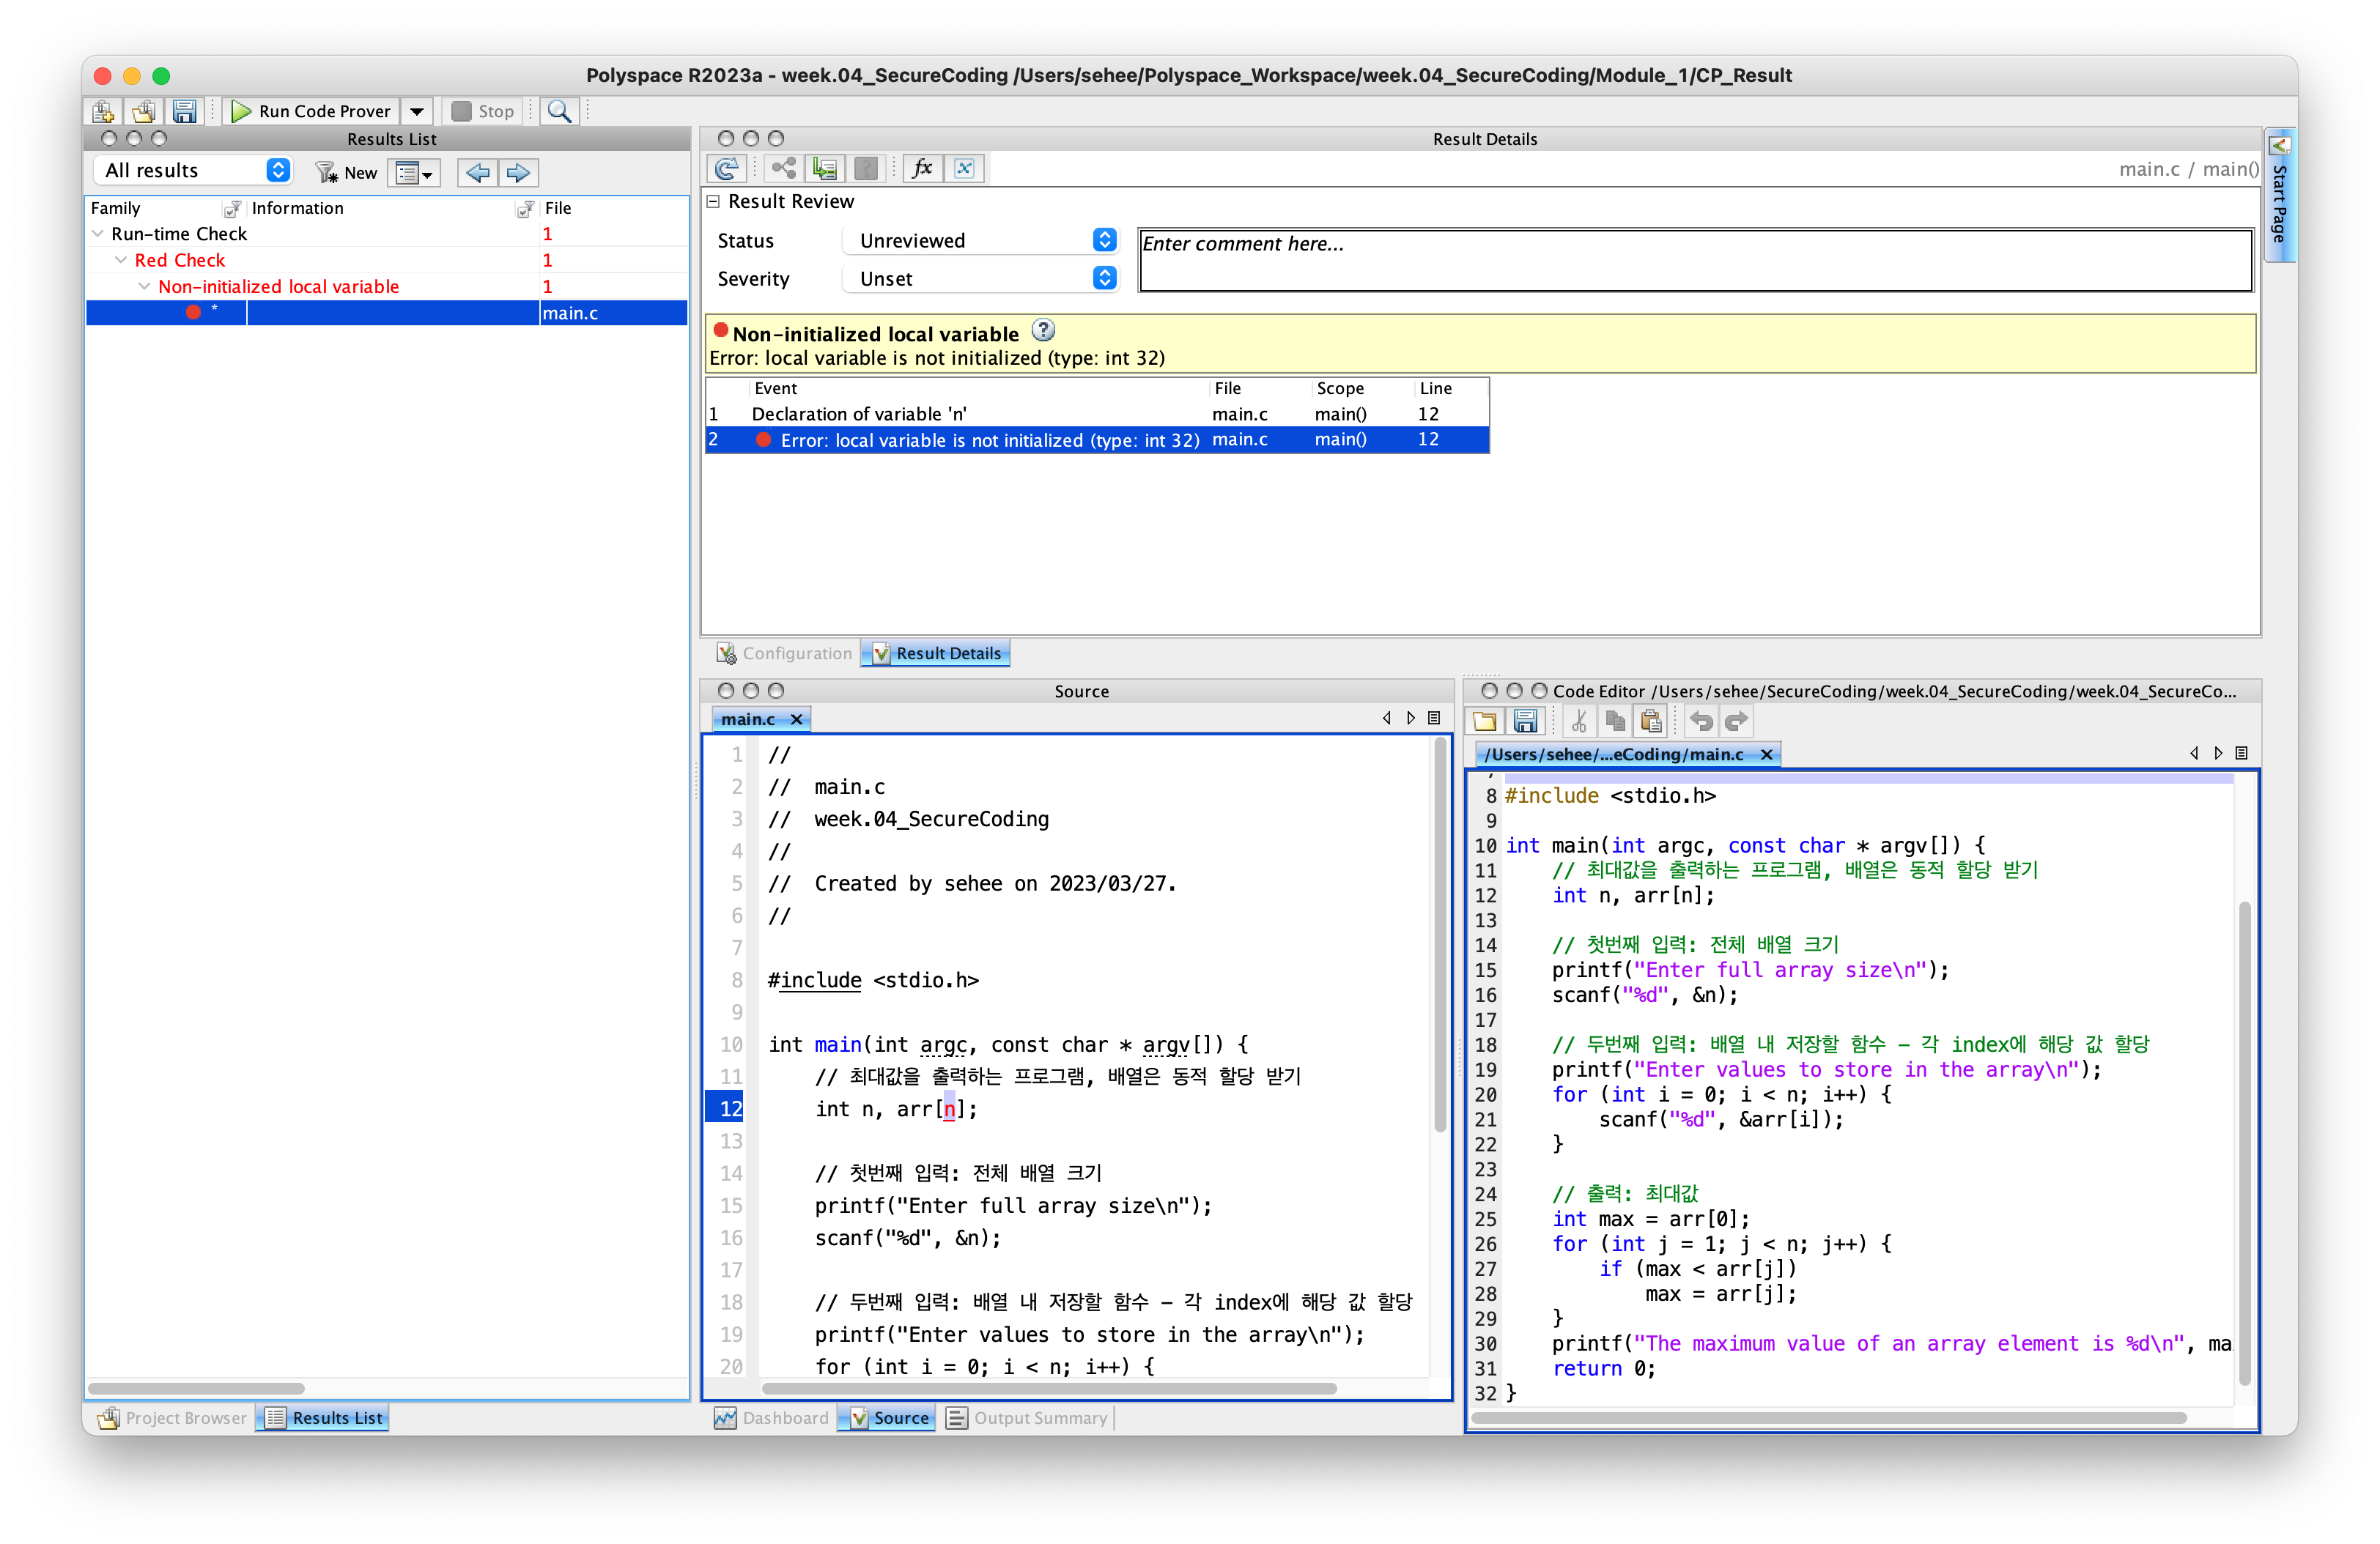Click the green Run Code Prover button
The height and width of the screenshot is (1544, 2380).
pyautogui.click(x=311, y=111)
